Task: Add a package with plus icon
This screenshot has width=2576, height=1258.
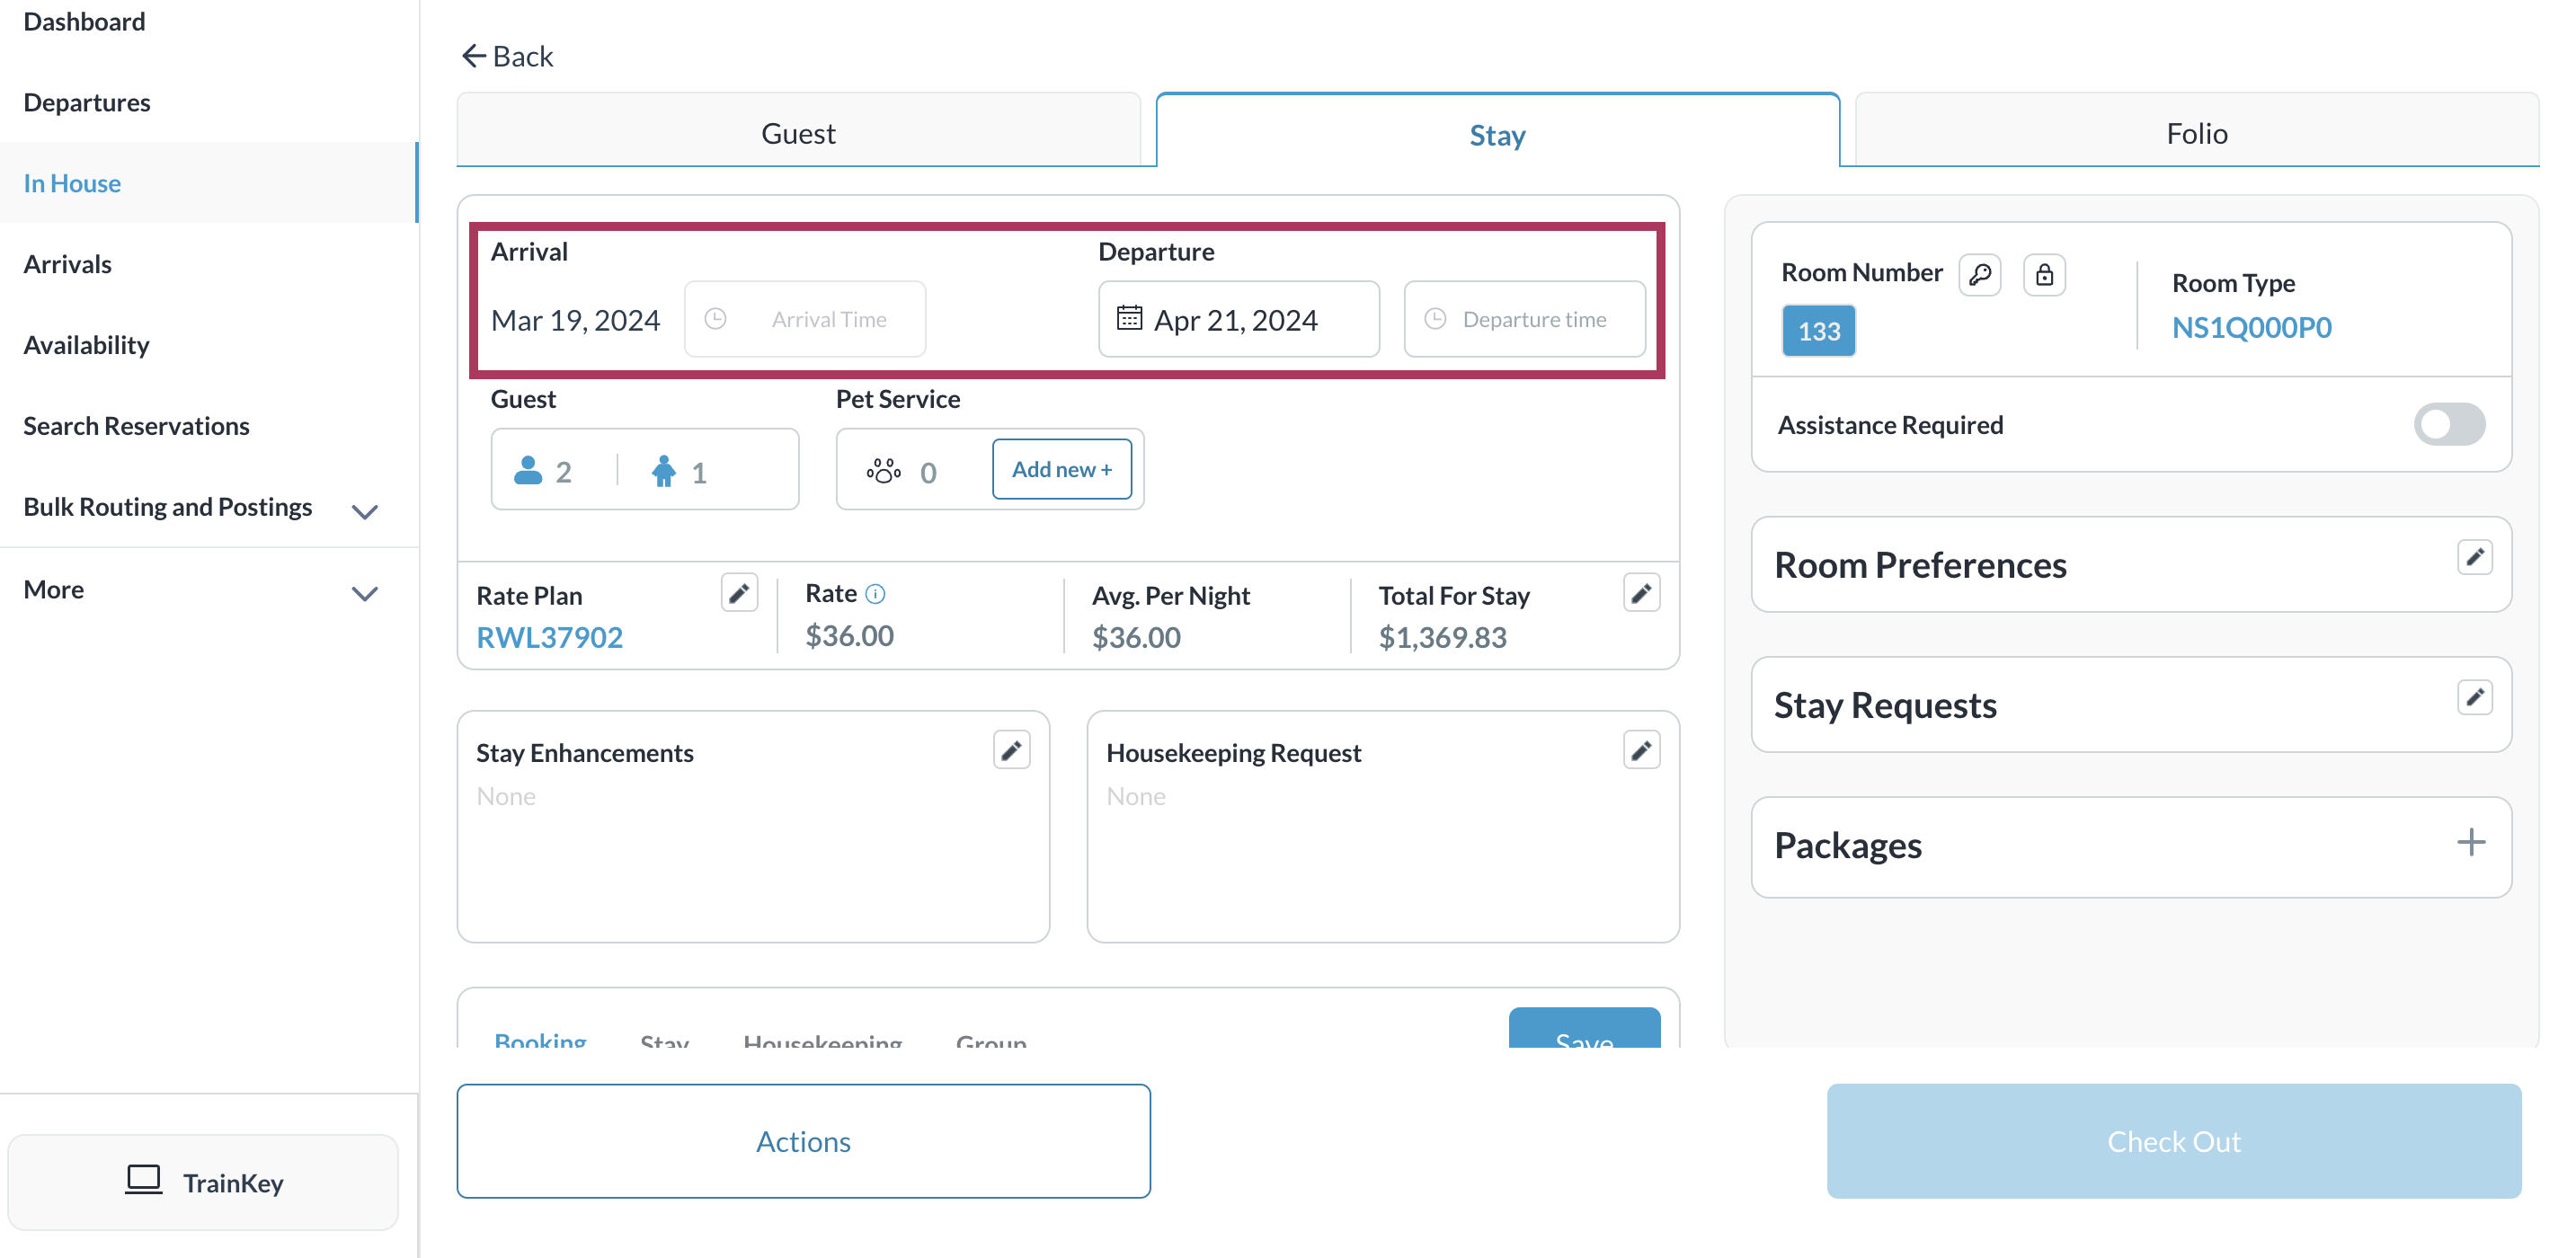Action: (x=2470, y=842)
